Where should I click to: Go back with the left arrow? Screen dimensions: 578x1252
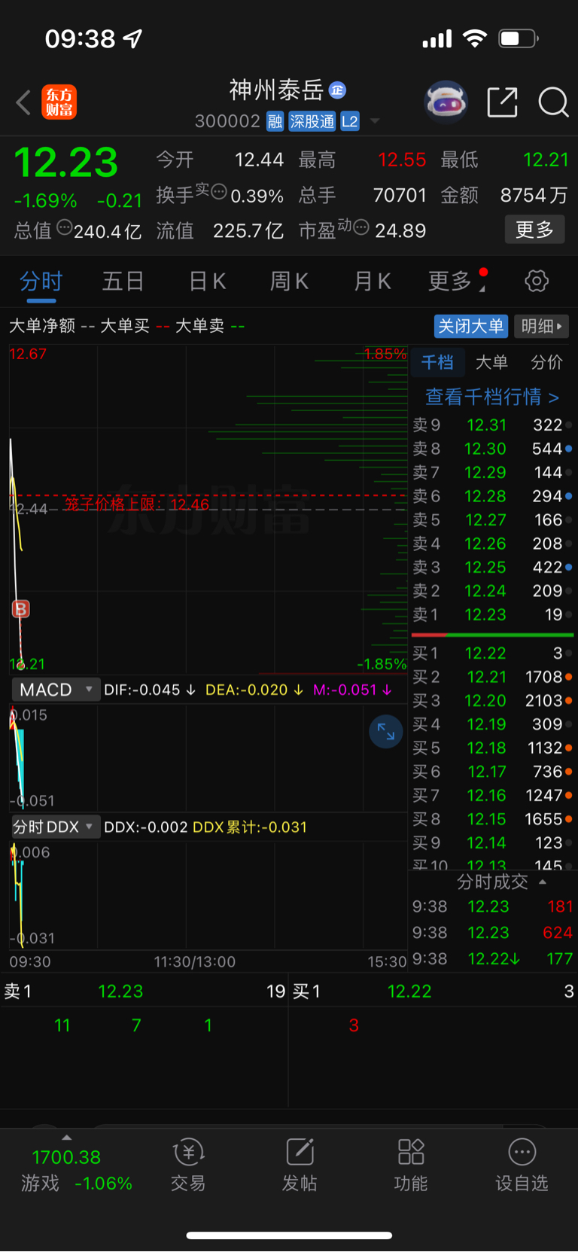point(23,102)
